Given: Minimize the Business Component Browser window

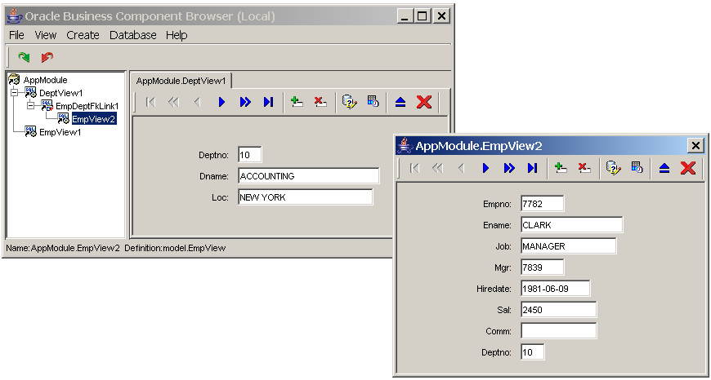Looking at the screenshot, I should pyautogui.click(x=405, y=17).
